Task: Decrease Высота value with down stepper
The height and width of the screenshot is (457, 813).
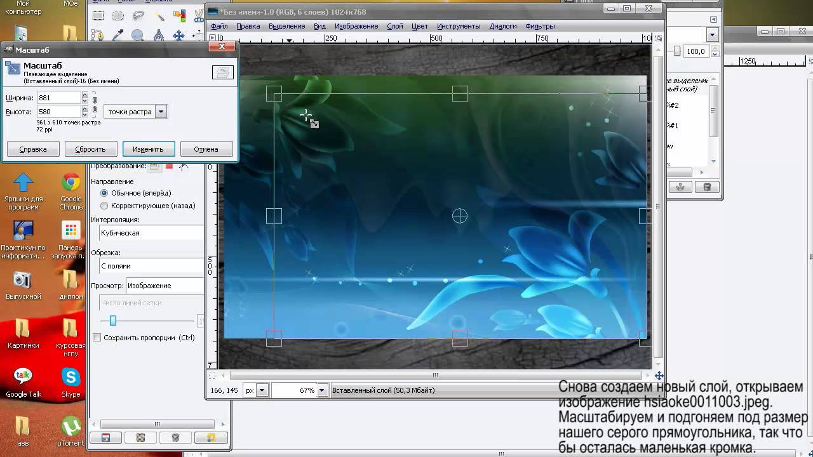Action: point(85,115)
